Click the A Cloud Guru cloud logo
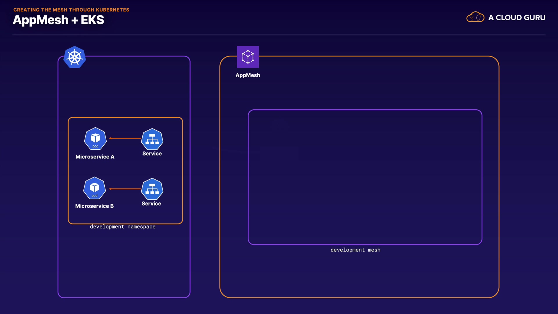 (475, 17)
